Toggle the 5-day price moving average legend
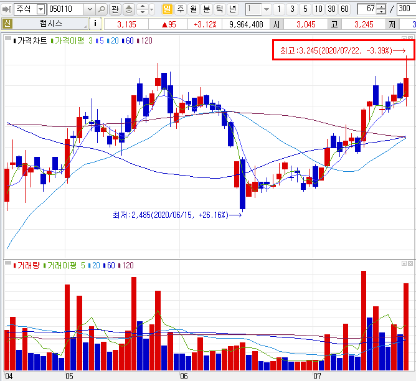416x381 pixels. [100, 41]
